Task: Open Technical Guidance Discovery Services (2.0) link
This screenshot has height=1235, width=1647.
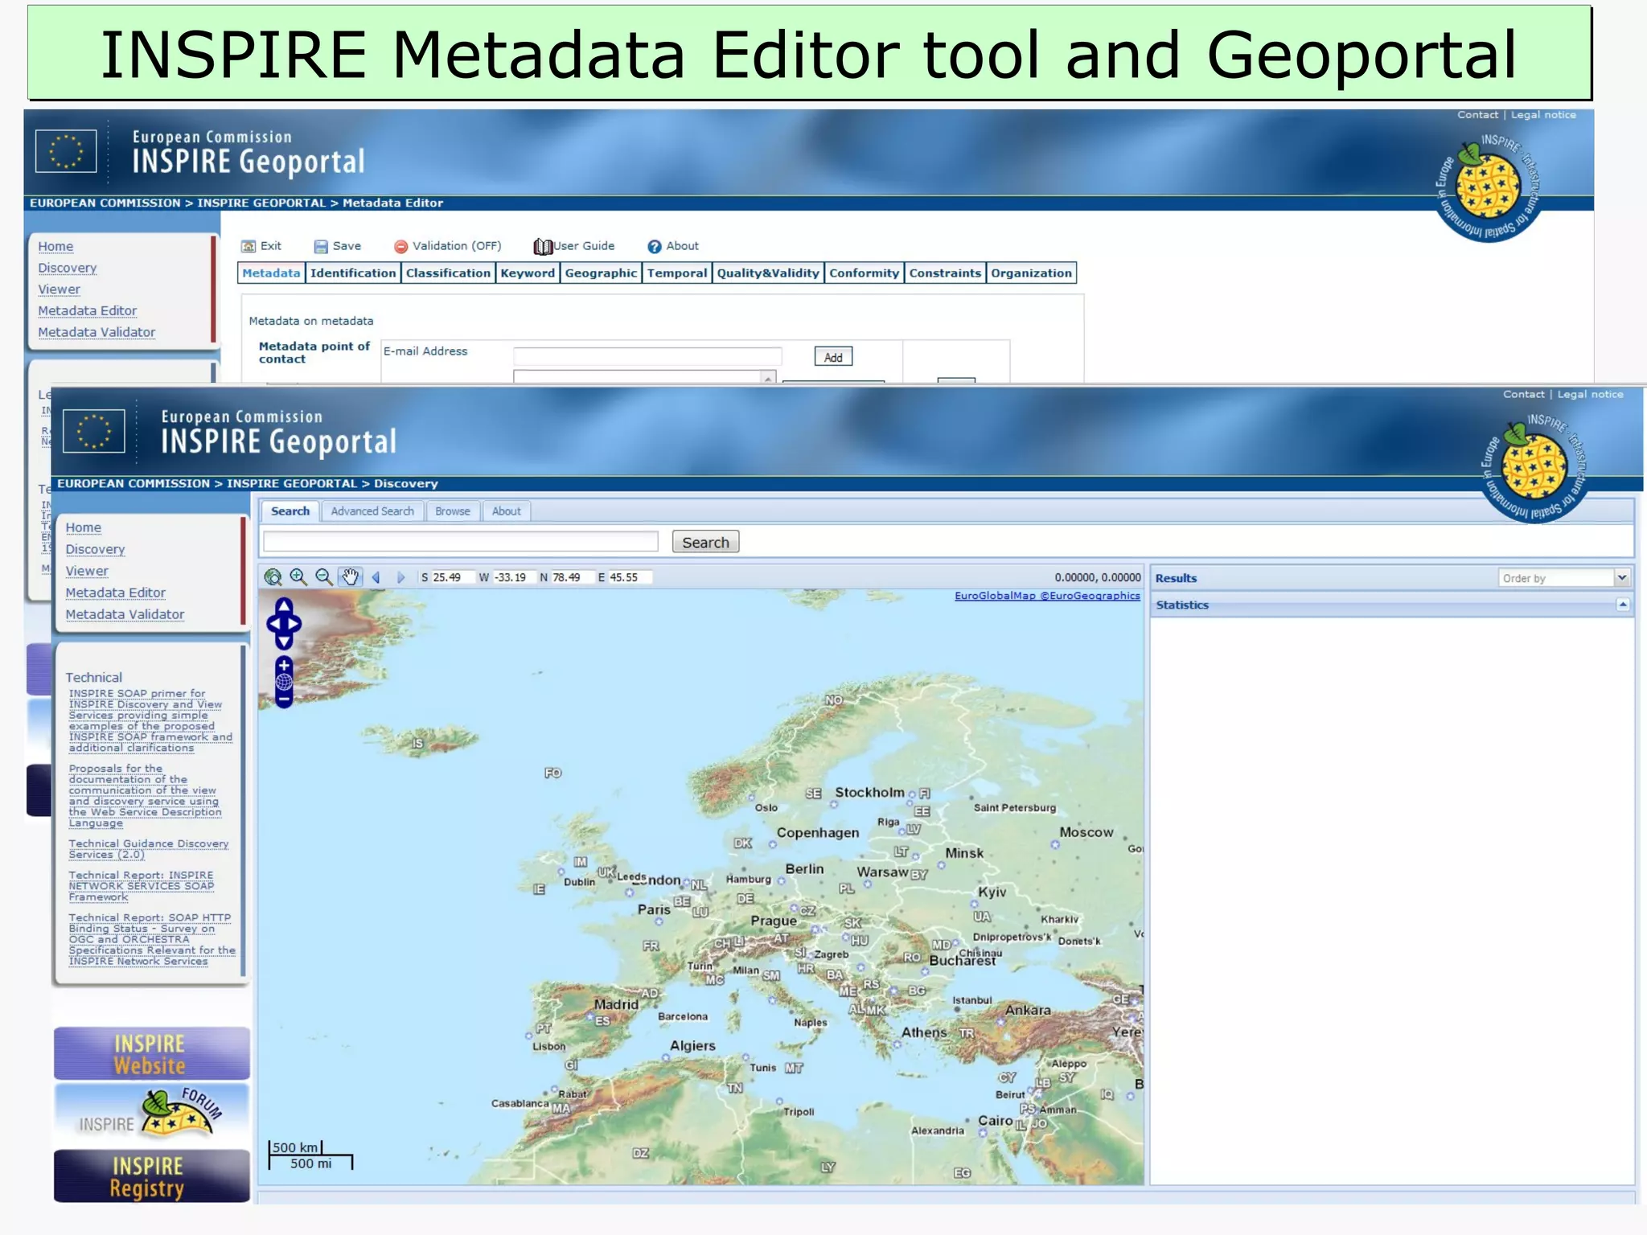Action: pyautogui.click(x=149, y=849)
